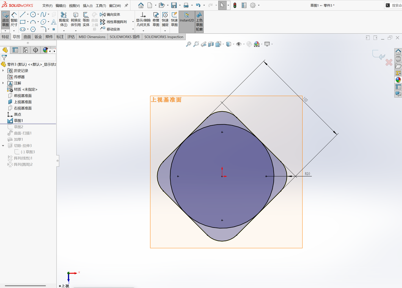Select the Circle sketch tool
Image resolution: width=402 pixels, height=288 pixels.
click(33, 15)
